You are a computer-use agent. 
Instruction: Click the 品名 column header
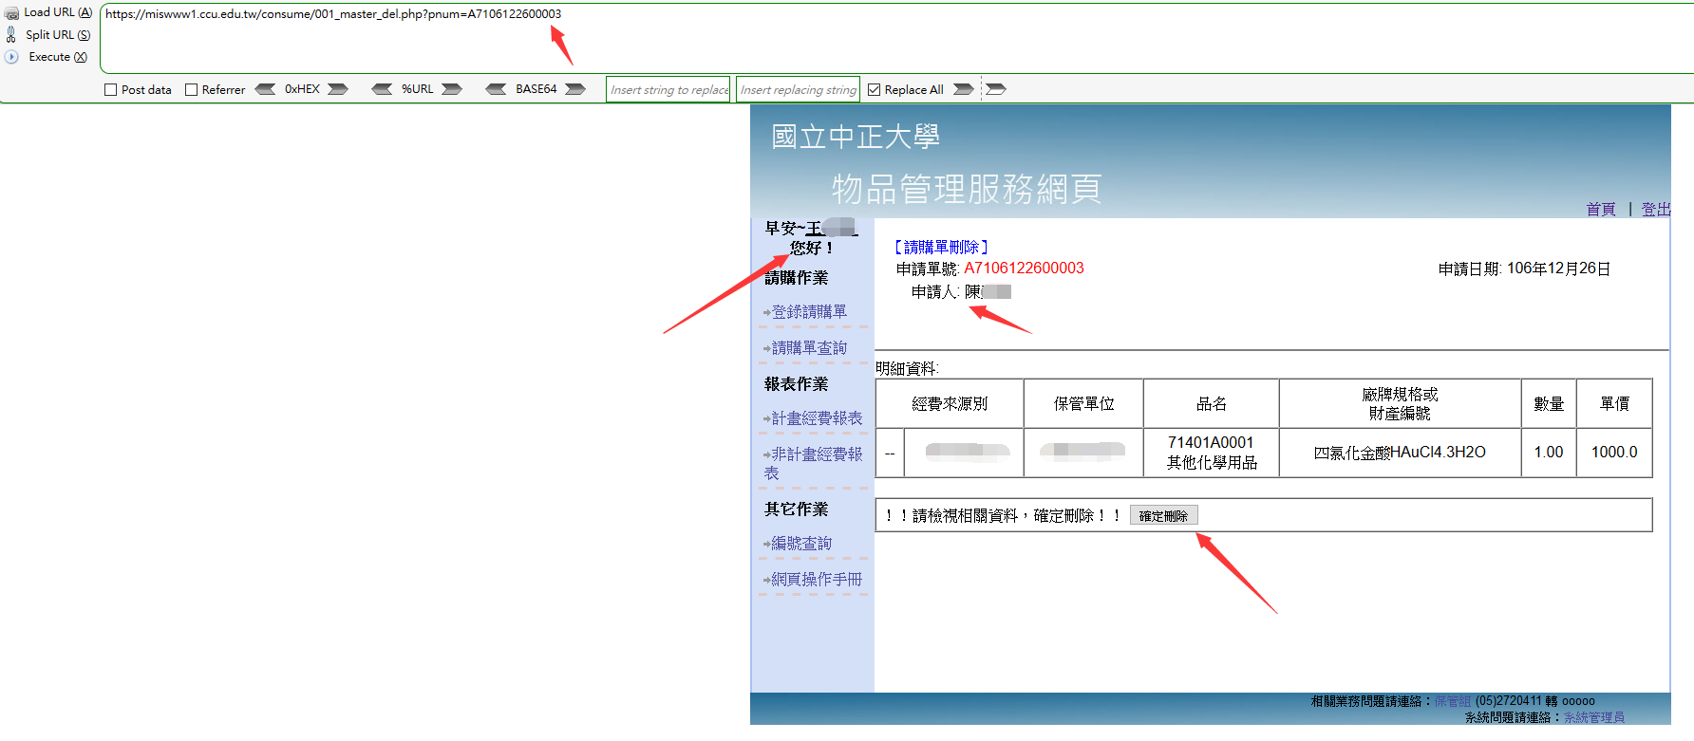click(1212, 404)
